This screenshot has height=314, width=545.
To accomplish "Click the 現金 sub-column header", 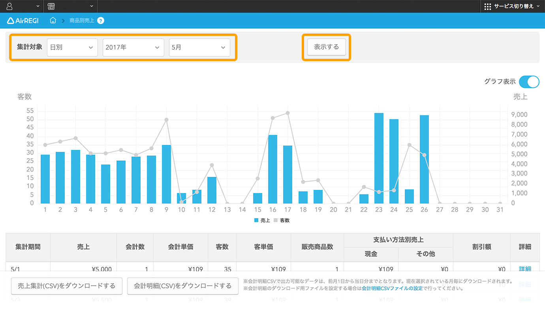I will pos(371,254).
